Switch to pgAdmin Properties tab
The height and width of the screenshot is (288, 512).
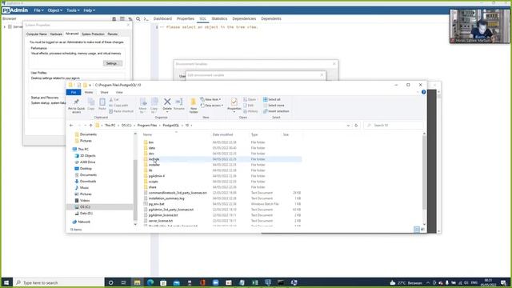point(185,18)
